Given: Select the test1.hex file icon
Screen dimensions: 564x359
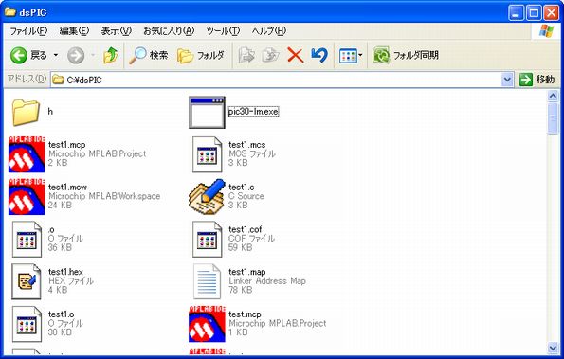Looking at the screenshot, I should (27, 281).
